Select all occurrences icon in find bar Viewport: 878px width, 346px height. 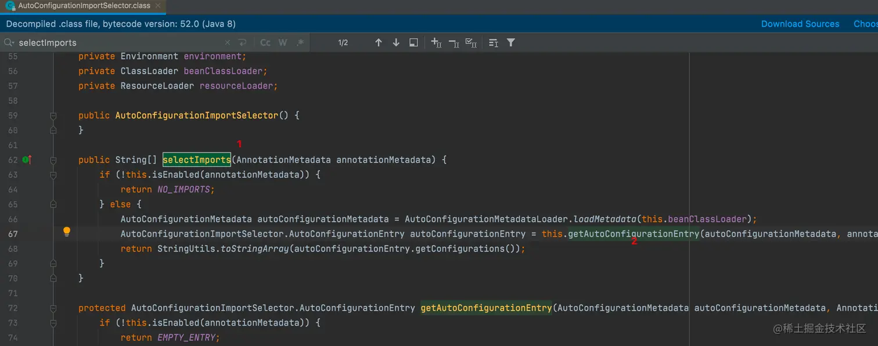click(x=472, y=43)
